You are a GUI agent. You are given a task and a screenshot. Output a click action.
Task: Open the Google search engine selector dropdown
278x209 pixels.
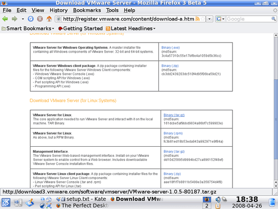(x=221, y=19)
